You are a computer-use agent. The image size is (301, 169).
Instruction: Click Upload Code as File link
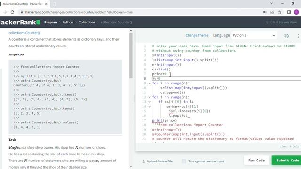[x=160, y=161]
